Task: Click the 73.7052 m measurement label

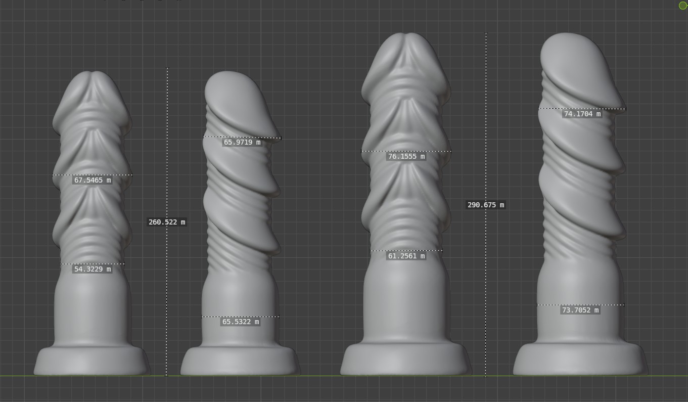Action: tap(580, 310)
